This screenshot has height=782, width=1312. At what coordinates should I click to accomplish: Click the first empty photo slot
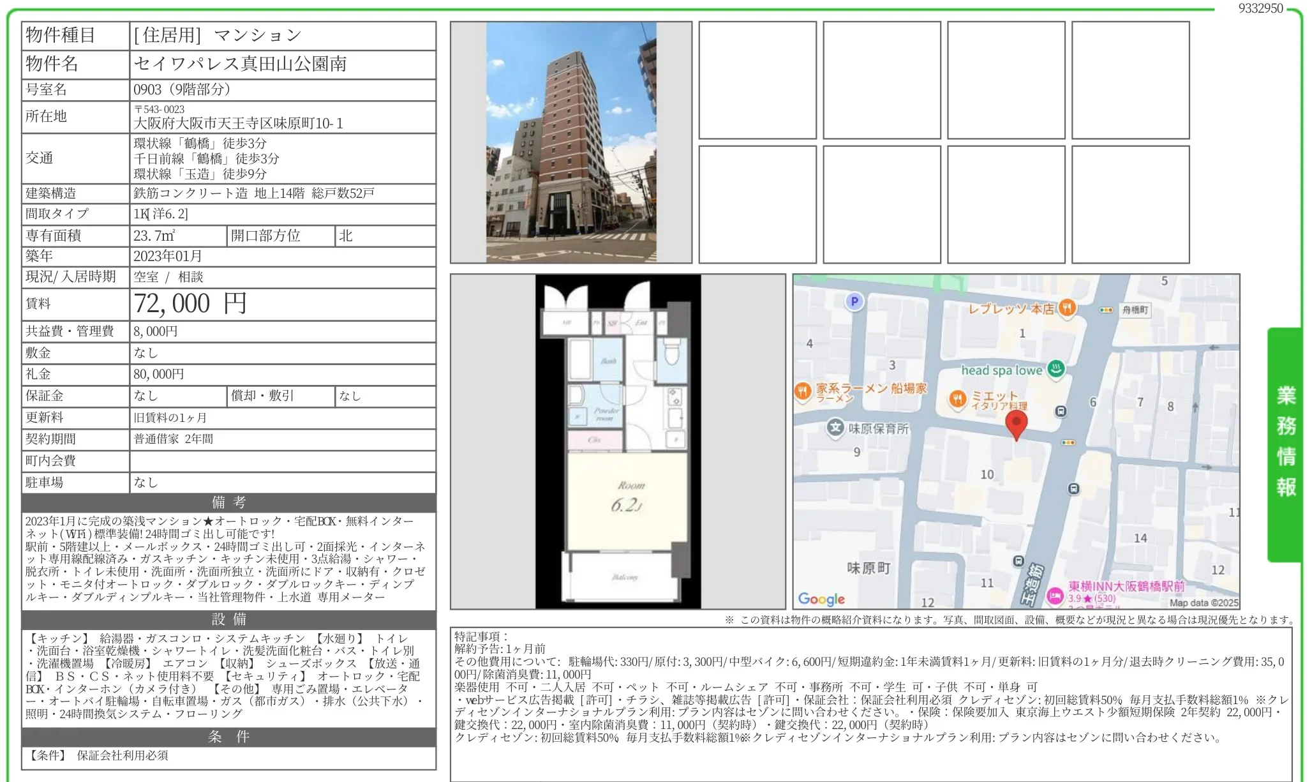pyautogui.click(x=757, y=80)
